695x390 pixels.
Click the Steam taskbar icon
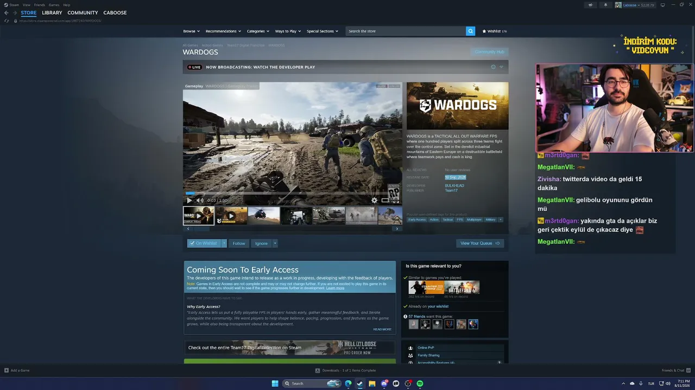(x=360, y=383)
